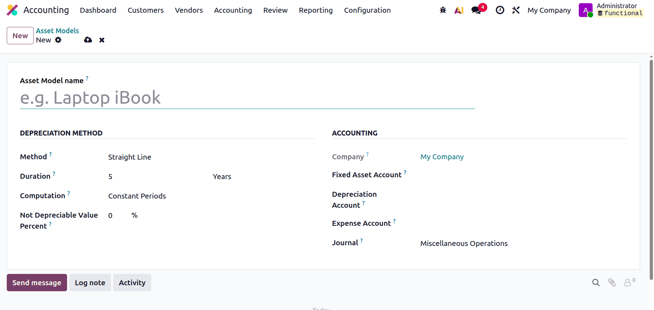Open the conversations chat bubble icon
The image size is (654, 310).
[477, 10]
